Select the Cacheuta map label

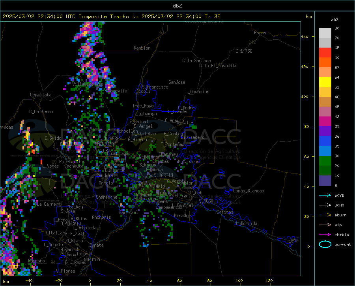pos(74,166)
